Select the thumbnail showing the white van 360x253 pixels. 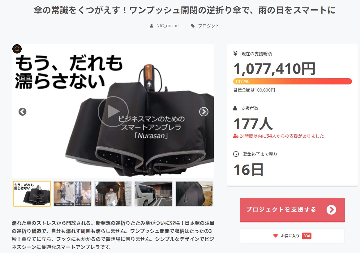[x=153, y=194]
